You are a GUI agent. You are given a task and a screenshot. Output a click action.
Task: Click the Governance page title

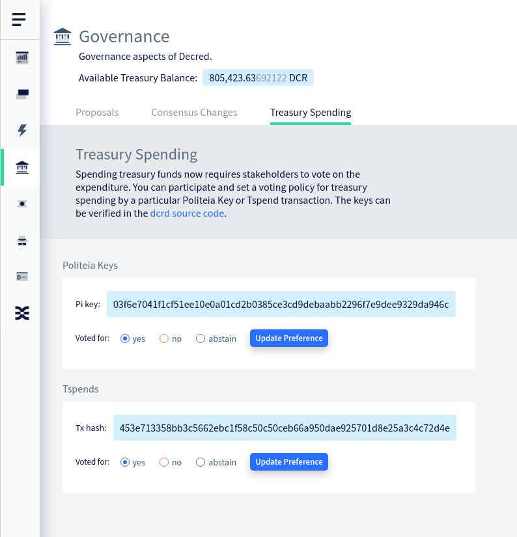124,36
